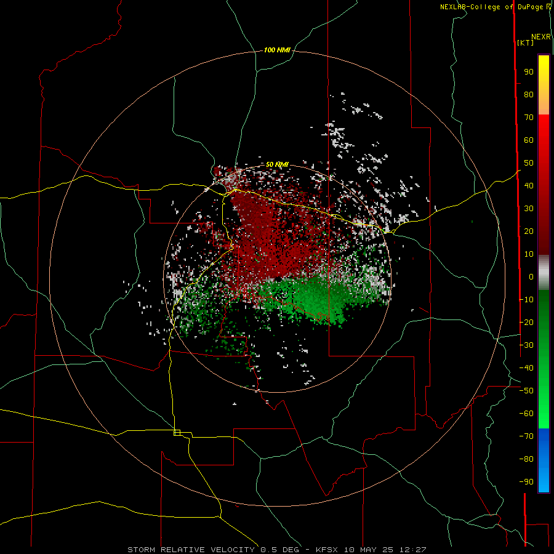The width and height of the screenshot is (554, 554).
Task: Click the -10 value on velocity scale
Action: [526, 300]
